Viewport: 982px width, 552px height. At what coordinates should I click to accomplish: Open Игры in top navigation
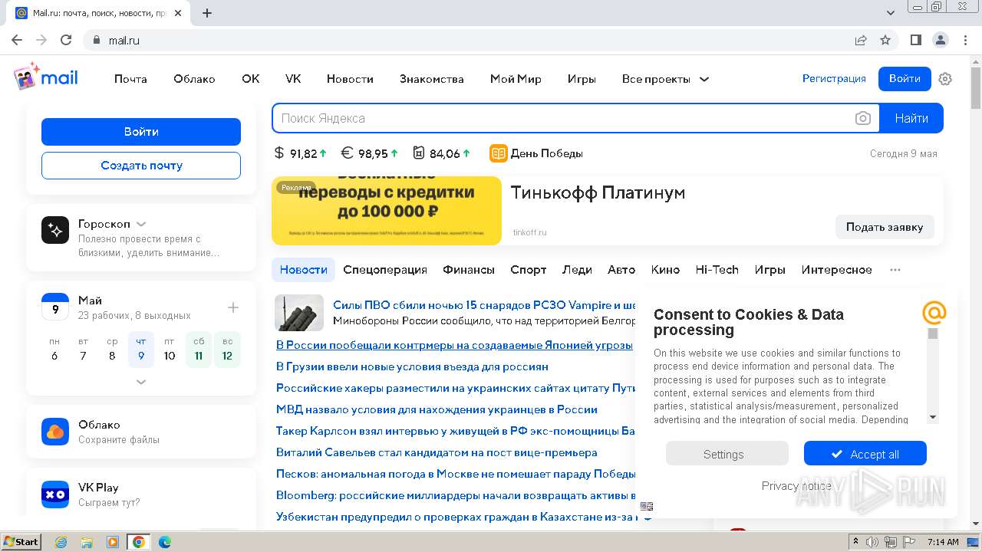point(582,79)
